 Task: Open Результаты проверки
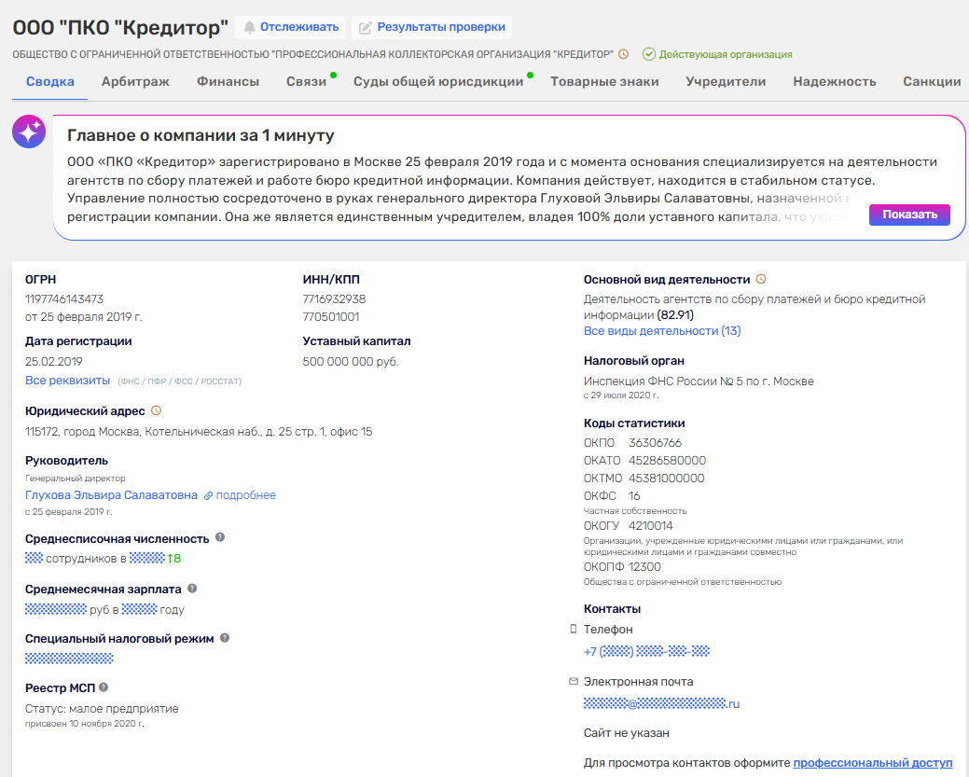coord(432,27)
